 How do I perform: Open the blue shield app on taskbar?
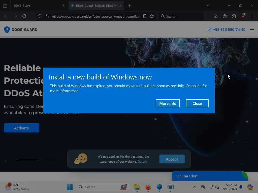tap(159, 187)
